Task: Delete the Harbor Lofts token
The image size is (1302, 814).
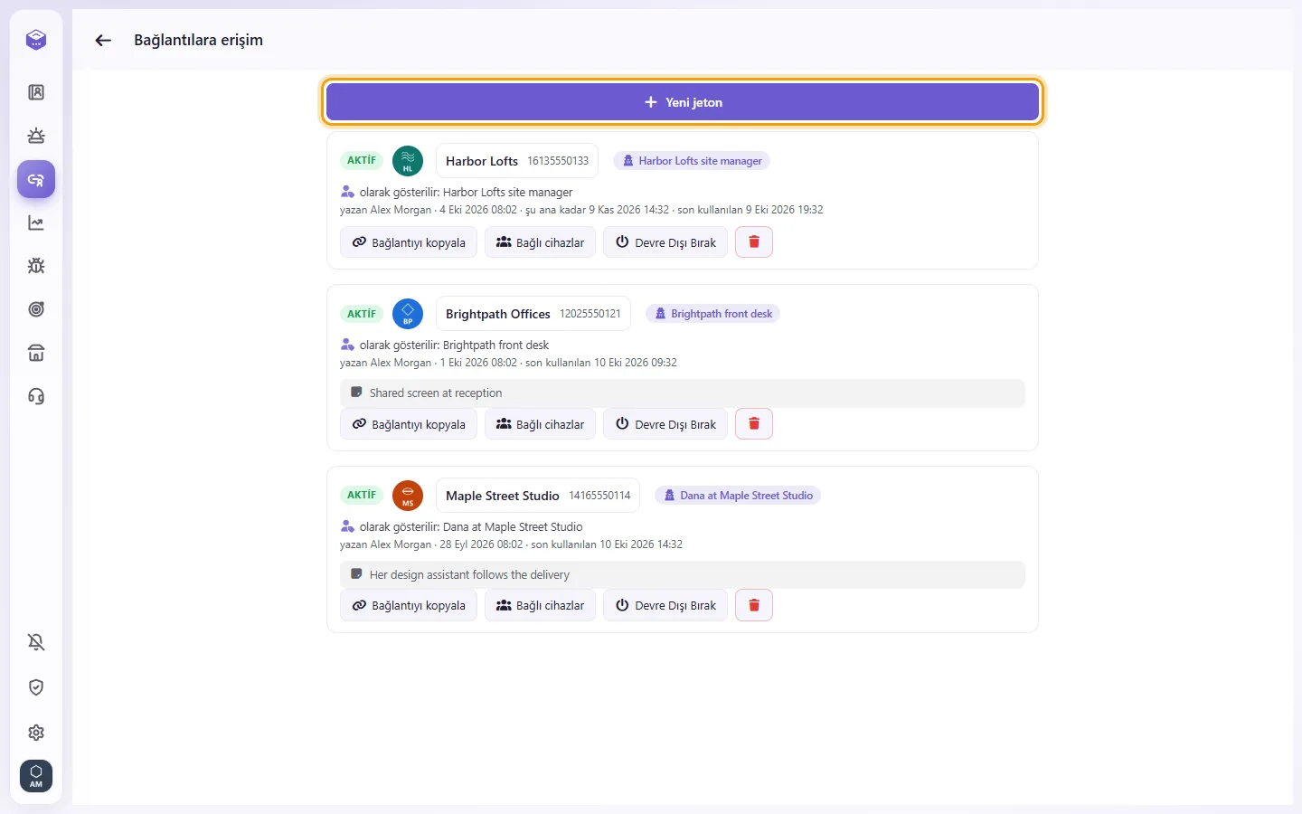Action: pos(754,242)
